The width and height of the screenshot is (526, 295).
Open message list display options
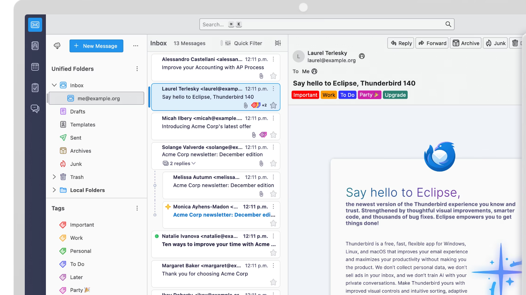coord(277,43)
